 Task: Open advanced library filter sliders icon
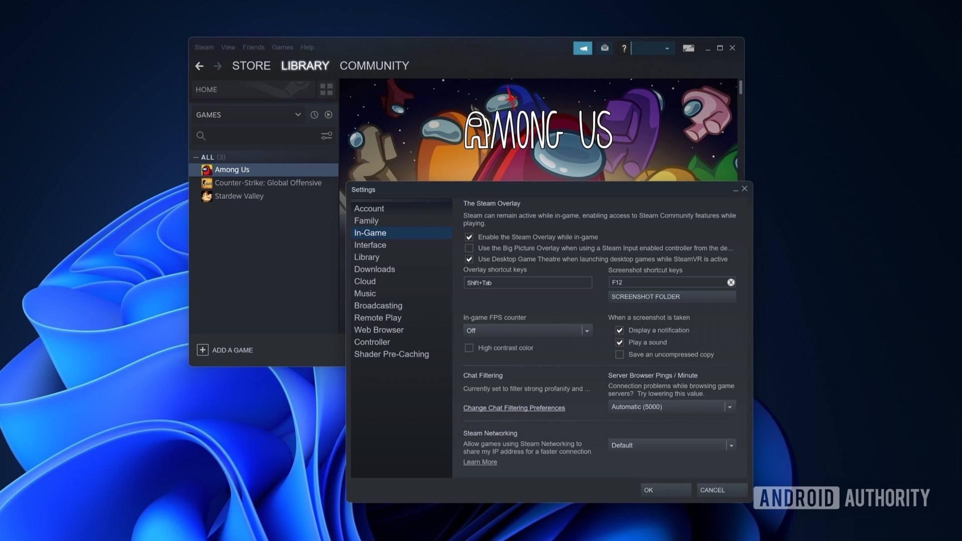[326, 136]
